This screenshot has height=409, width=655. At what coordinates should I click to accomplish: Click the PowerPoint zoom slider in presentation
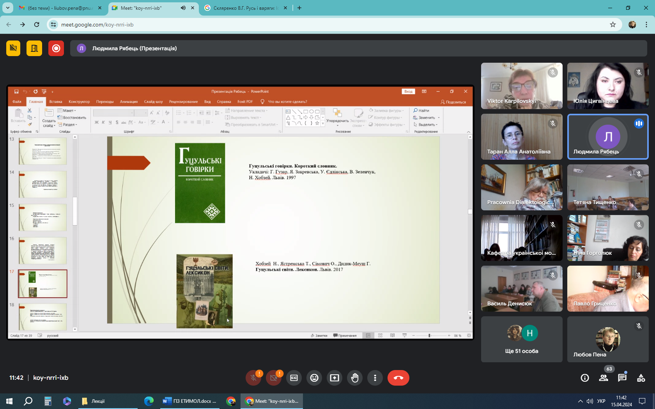429,335
